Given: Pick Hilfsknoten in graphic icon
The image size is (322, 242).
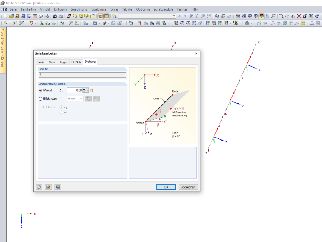Looking at the screenshot, I should [x=88, y=99].
